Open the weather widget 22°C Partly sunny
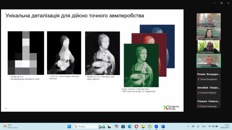Viewport: 232px width, 130px height. (10, 127)
